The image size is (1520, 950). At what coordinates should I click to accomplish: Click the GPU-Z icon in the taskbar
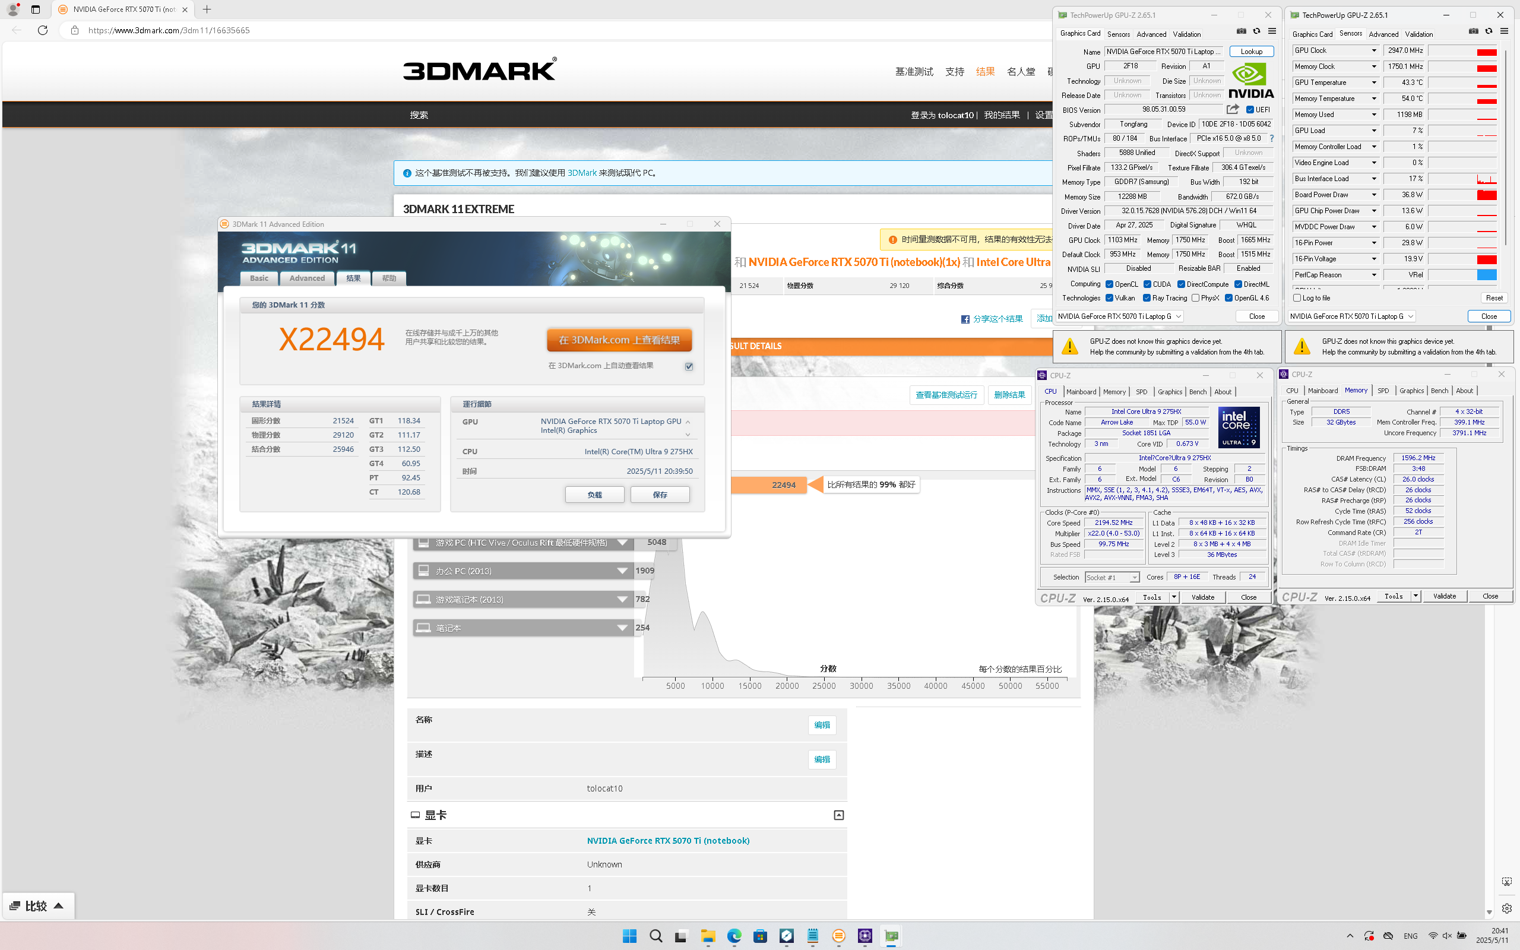point(891,936)
